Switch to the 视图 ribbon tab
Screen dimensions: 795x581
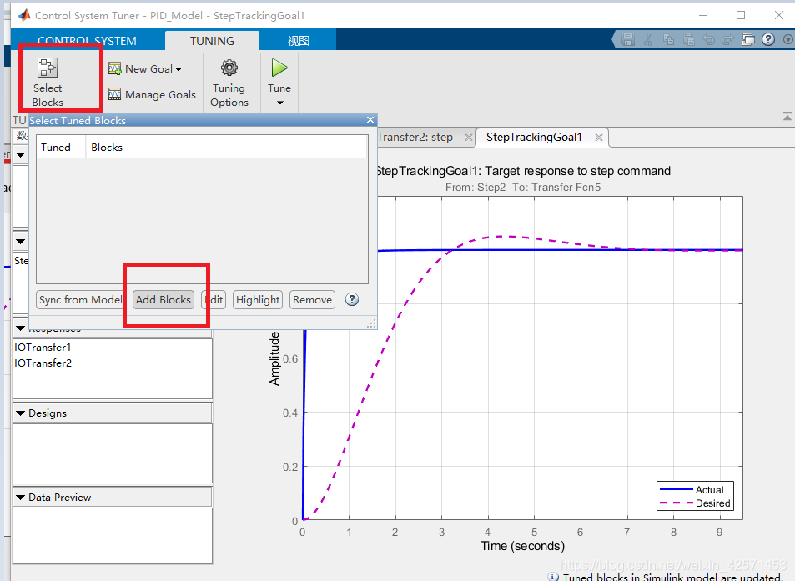298,41
